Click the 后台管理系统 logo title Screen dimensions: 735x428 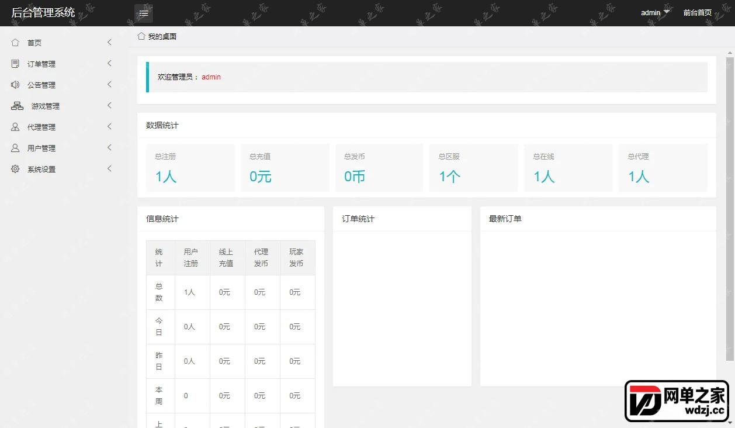tap(43, 12)
